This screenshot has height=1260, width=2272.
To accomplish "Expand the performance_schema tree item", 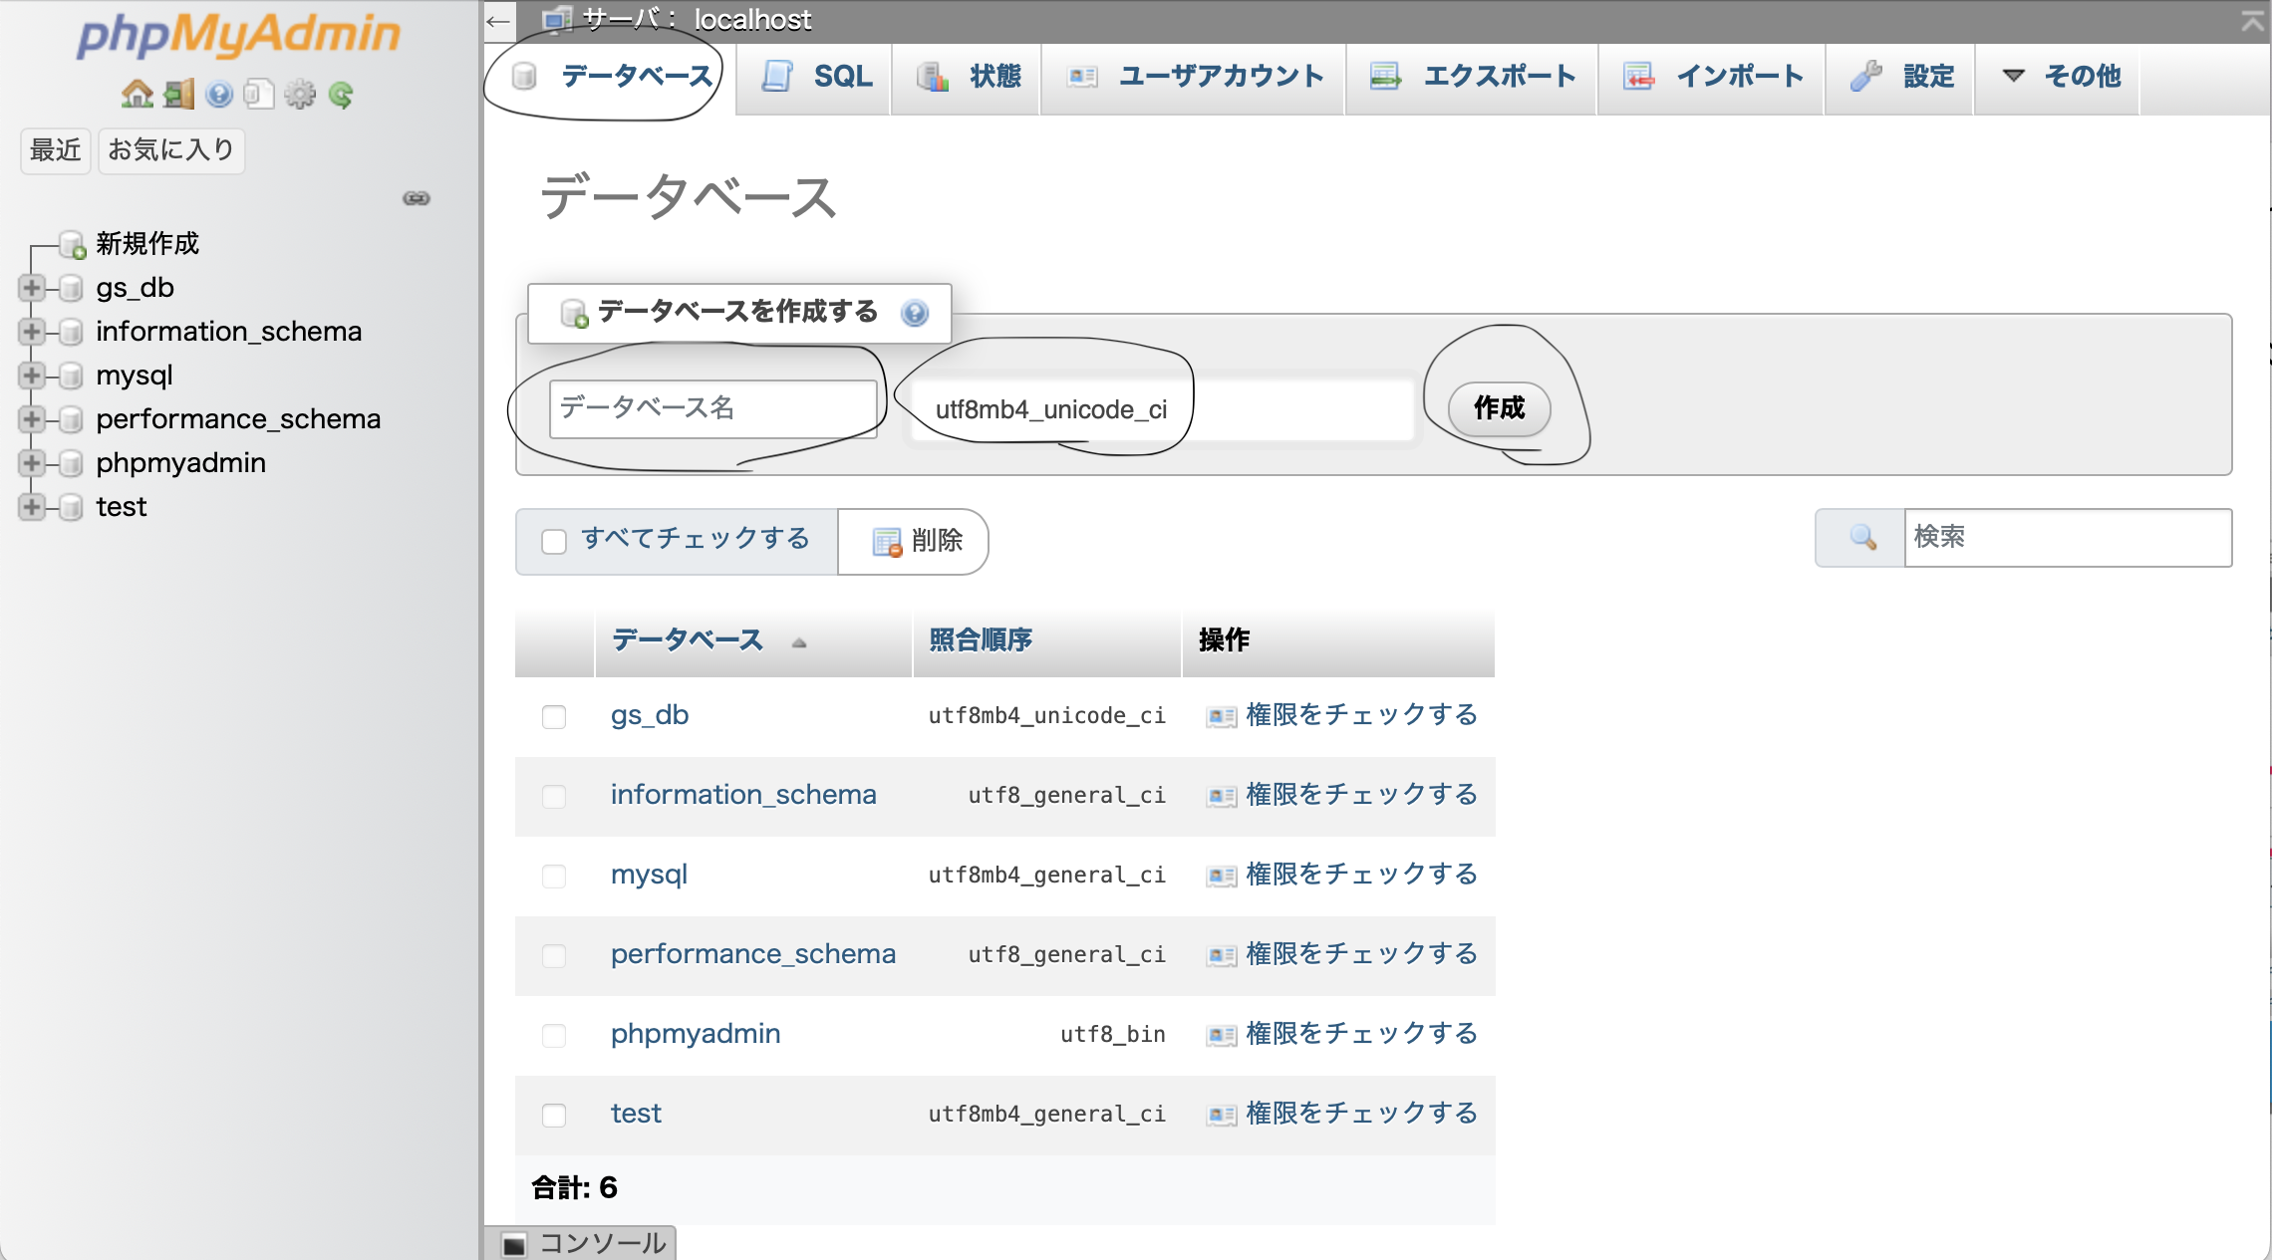I will [31, 419].
